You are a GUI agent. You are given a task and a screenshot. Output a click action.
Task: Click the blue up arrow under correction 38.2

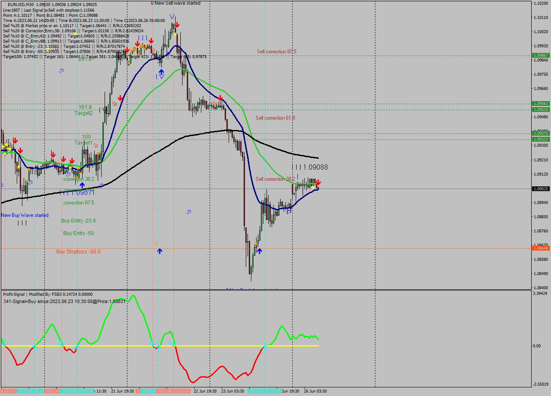tap(82, 185)
